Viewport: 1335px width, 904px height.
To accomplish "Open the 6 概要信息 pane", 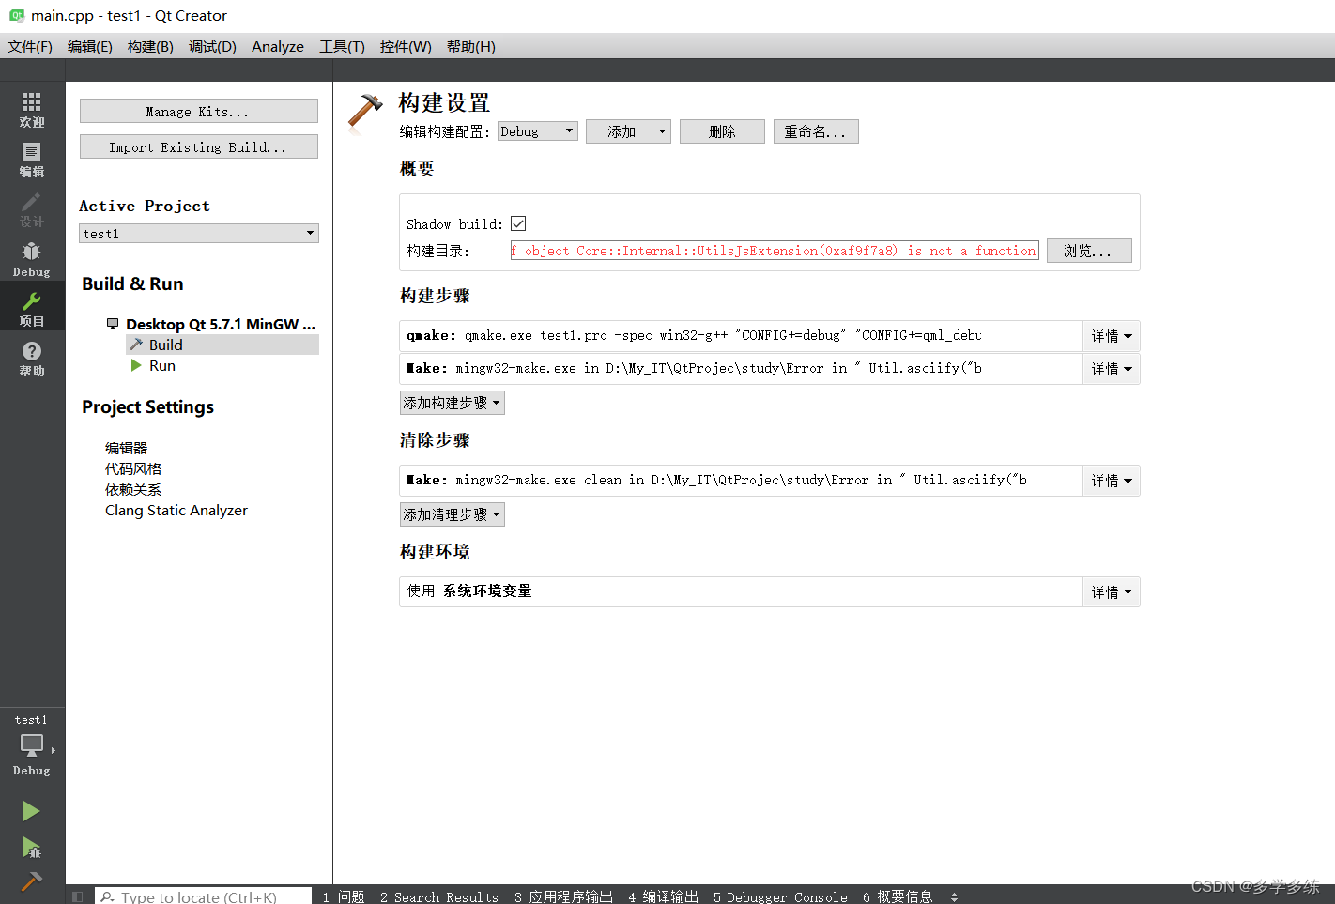I will (898, 896).
